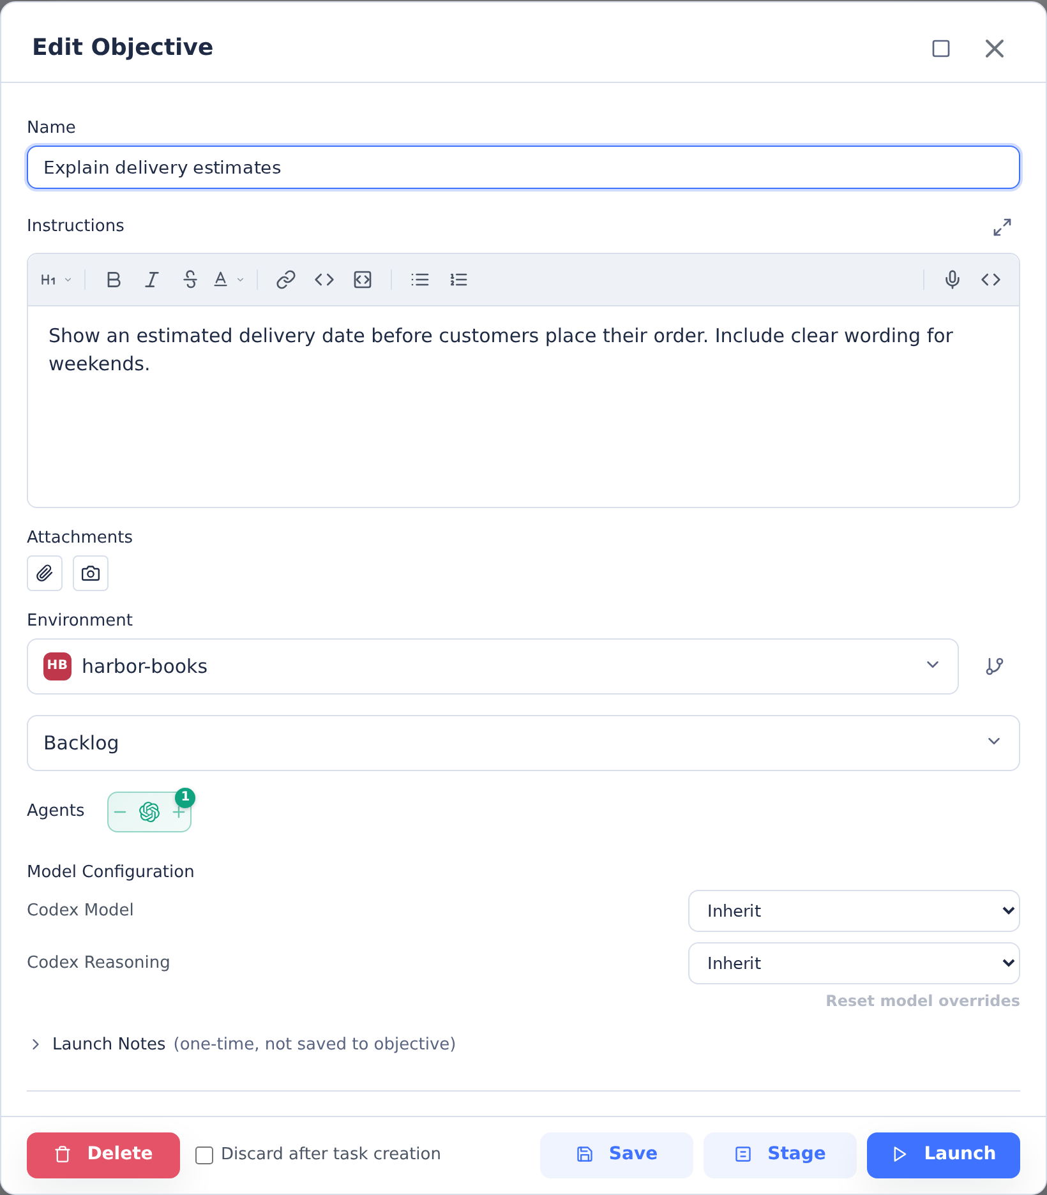Insert a link with the chain icon

click(285, 280)
